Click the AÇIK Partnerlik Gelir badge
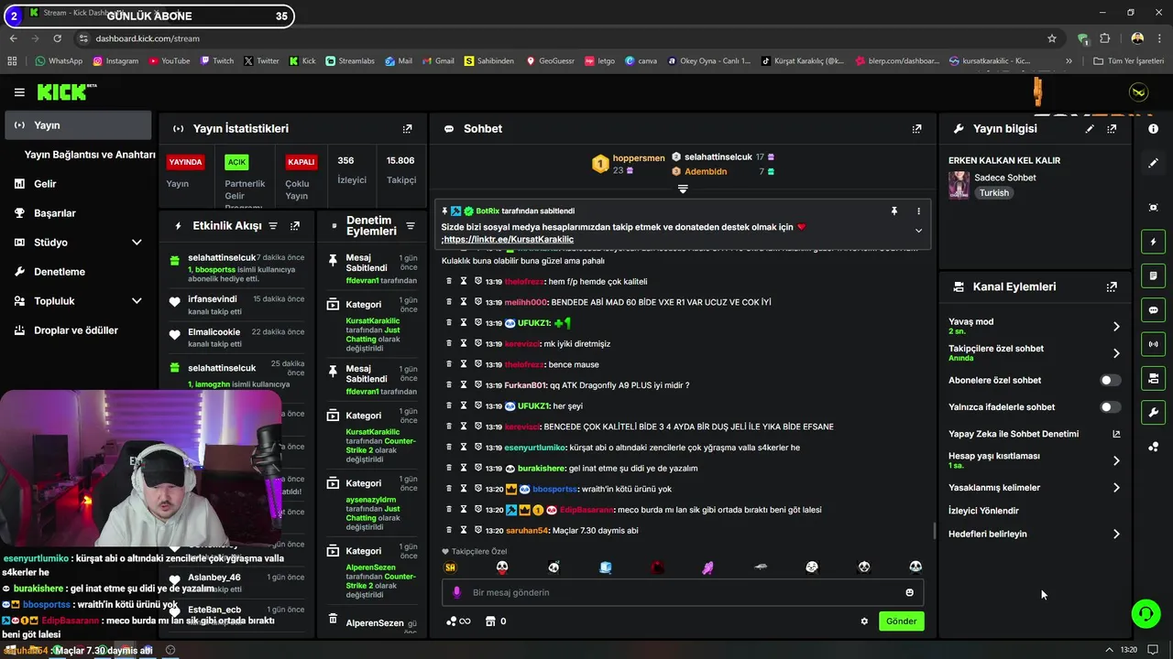This screenshot has width=1173, height=659. pos(236,162)
